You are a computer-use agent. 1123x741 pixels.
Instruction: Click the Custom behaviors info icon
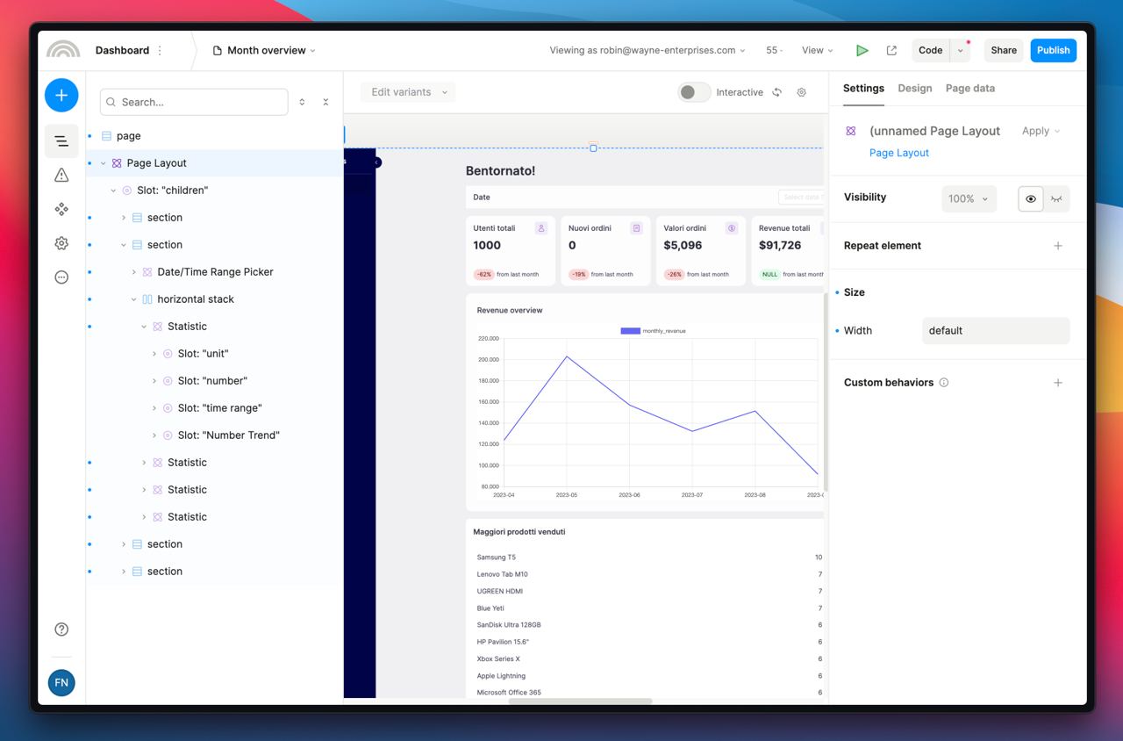[944, 383]
